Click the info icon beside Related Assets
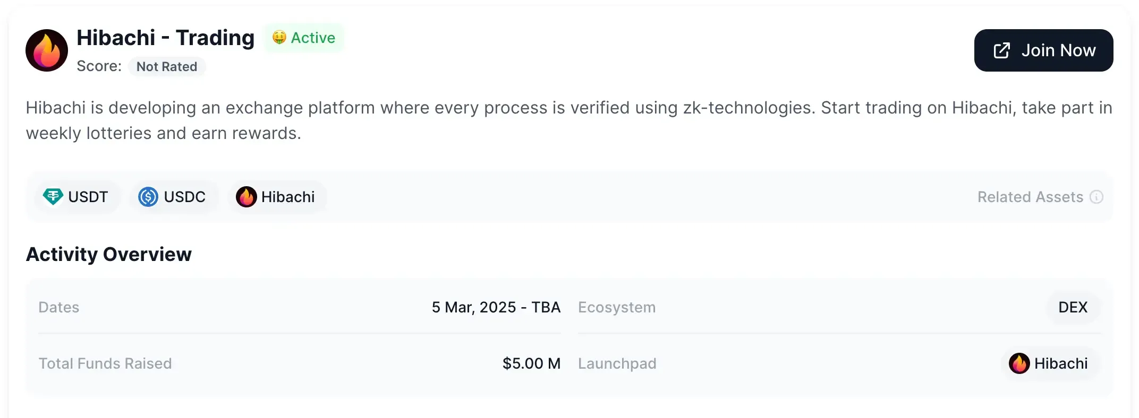This screenshot has height=418, width=1139. coord(1096,197)
